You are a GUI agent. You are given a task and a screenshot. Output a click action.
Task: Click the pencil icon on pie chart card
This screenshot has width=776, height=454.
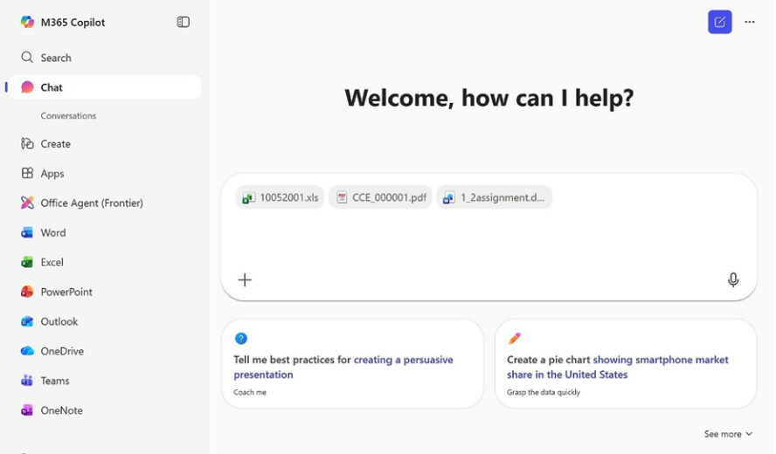[514, 338]
